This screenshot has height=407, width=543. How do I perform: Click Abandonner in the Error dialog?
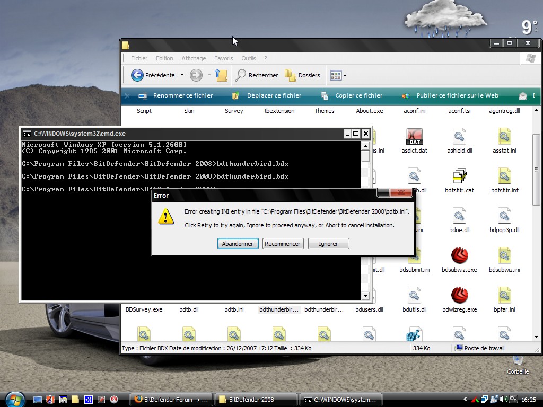point(238,244)
